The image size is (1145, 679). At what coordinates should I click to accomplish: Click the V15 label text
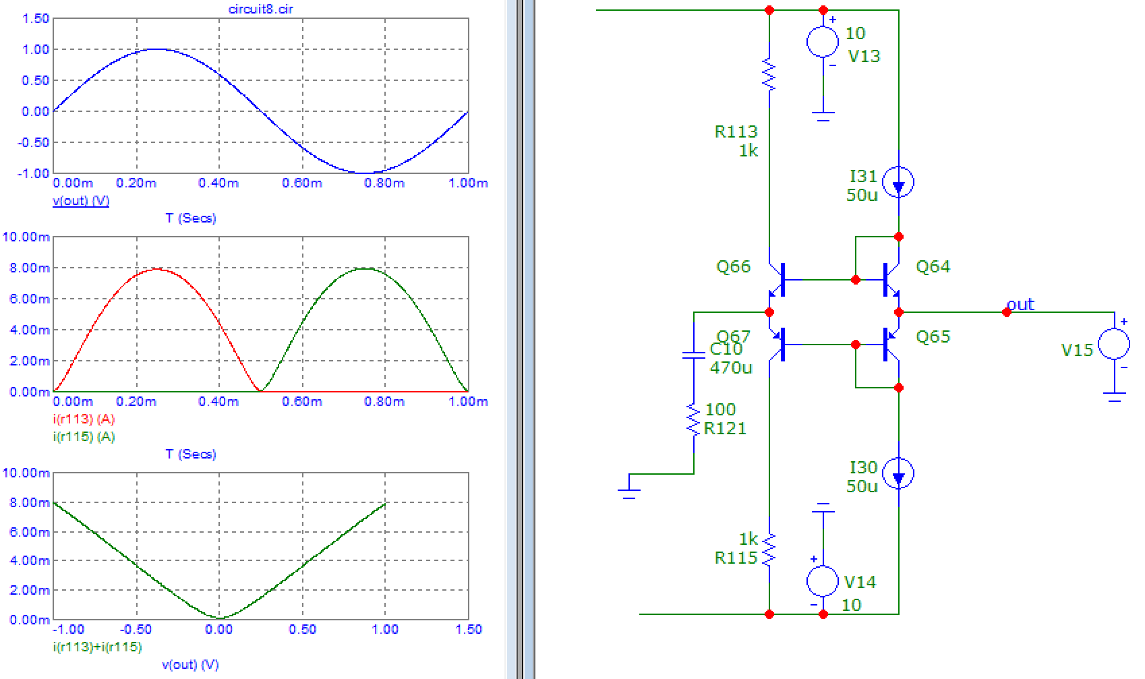pos(1077,350)
